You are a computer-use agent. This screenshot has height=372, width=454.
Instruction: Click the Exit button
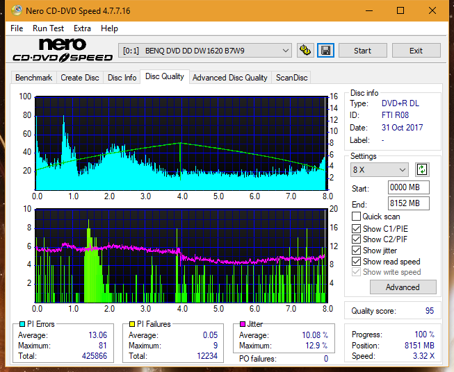point(416,51)
